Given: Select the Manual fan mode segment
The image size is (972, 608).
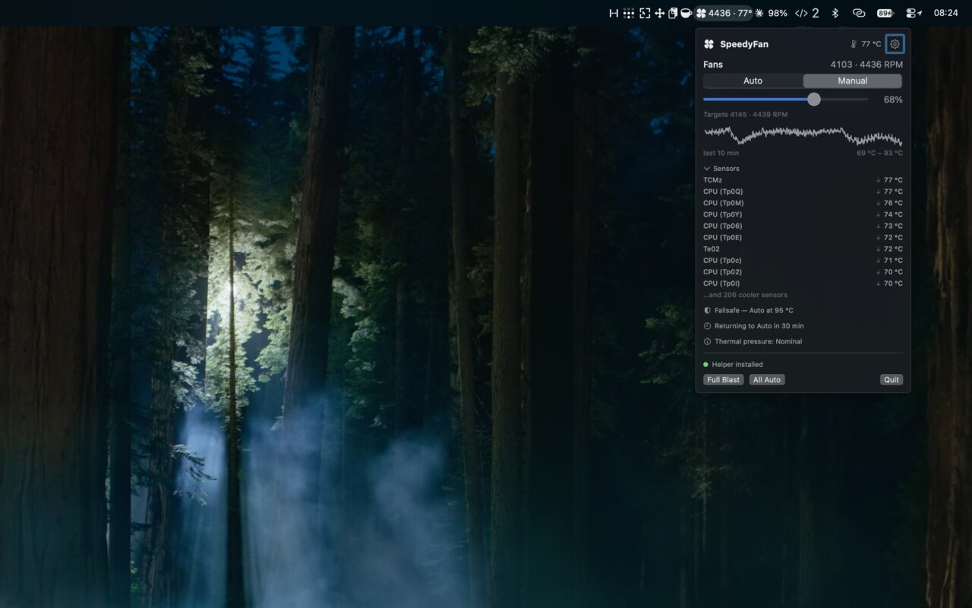Looking at the screenshot, I should point(853,81).
